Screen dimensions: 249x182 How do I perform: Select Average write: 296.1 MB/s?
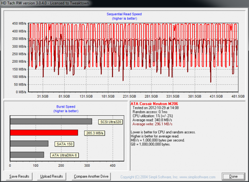coord(152,124)
